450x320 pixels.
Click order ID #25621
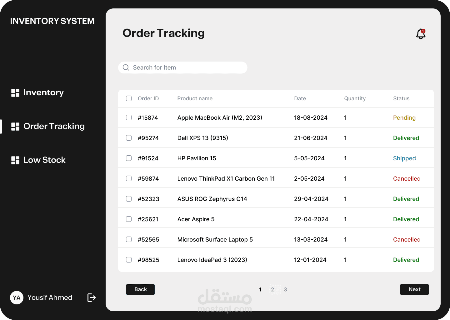tap(148, 219)
